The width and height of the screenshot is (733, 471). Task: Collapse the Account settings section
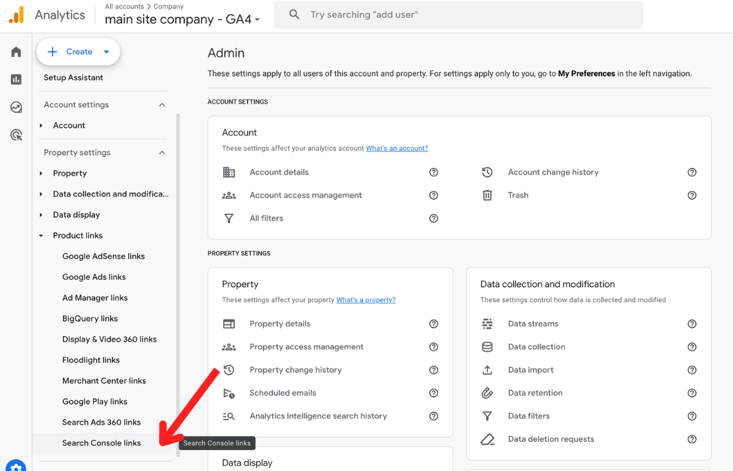(x=162, y=105)
